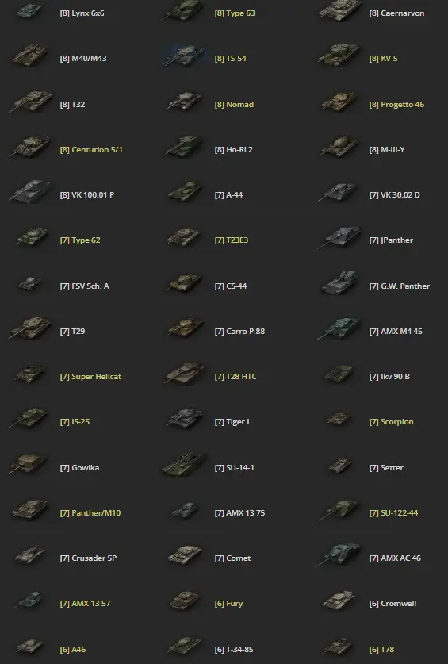Select the Fury tier 6 link
Image resolution: width=448 pixels, height=664 pixels.
pyautogui.click(x=228, y=604)
